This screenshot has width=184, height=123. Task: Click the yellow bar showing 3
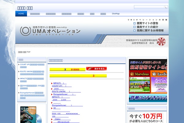(x=78, y=76)
